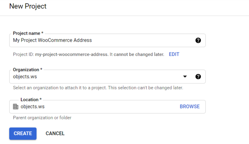Click 'It cannot be changed later' notice
The width and height of the screenshot is (249, 144).
137,54
